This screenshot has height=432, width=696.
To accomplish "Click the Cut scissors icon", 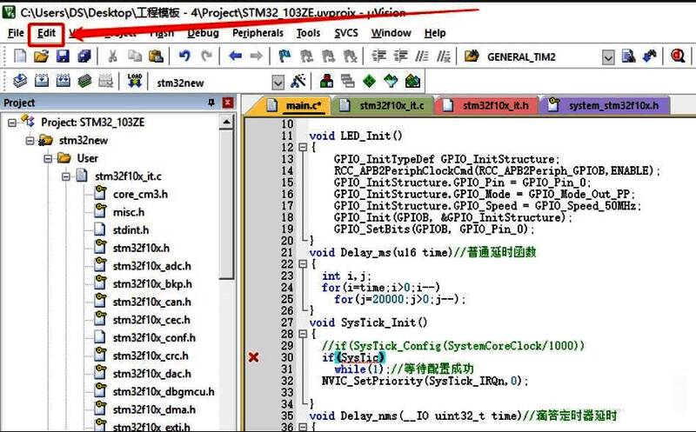I will 112,56.
